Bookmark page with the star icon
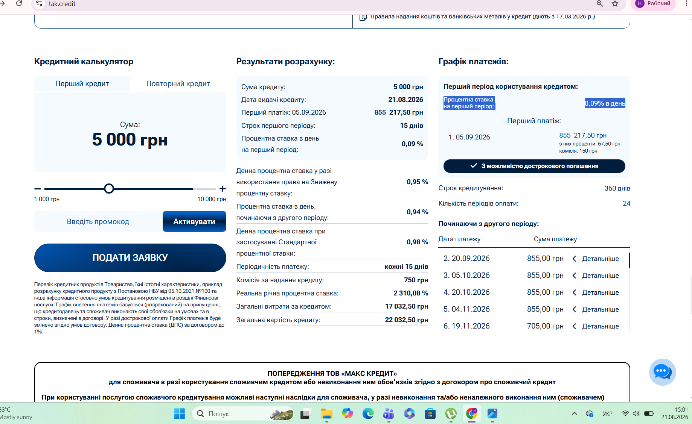Screen dimensions: 692x424 tap(615, 4)
